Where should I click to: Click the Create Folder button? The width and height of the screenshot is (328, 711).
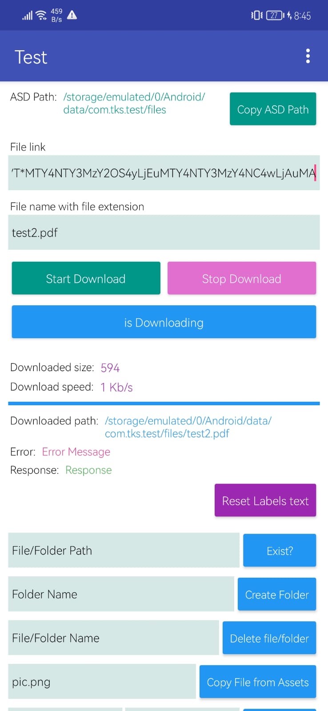pyautogui.click(x=276, y=594)
